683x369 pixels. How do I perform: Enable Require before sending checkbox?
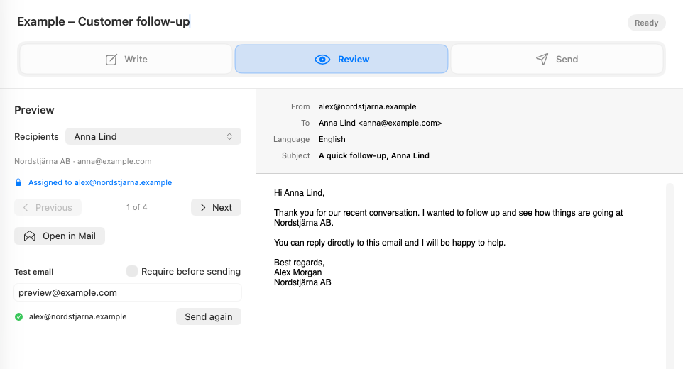click(132, 271)
